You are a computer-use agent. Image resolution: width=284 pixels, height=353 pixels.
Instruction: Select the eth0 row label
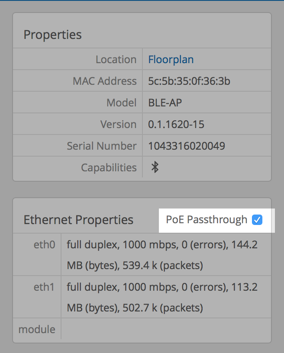(45, 245)
